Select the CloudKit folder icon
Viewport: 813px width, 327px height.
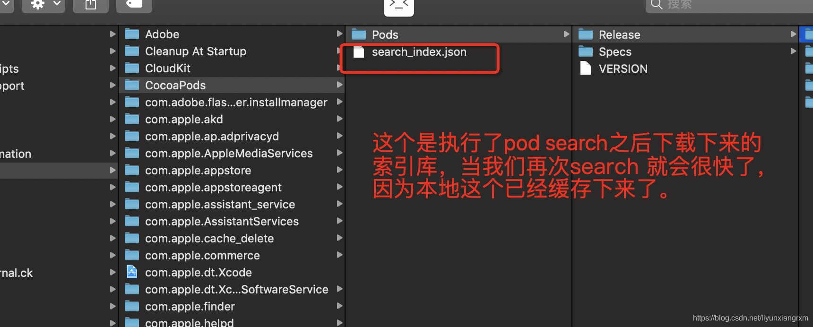tap(132, 68)
